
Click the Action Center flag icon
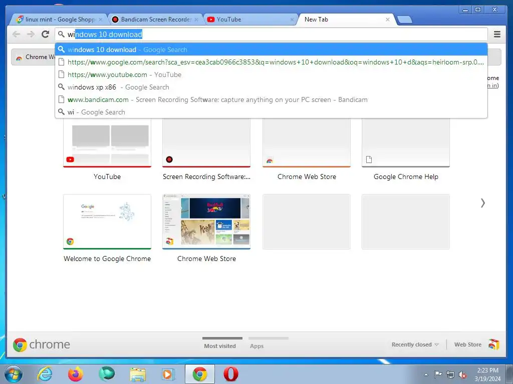point(438,374)
